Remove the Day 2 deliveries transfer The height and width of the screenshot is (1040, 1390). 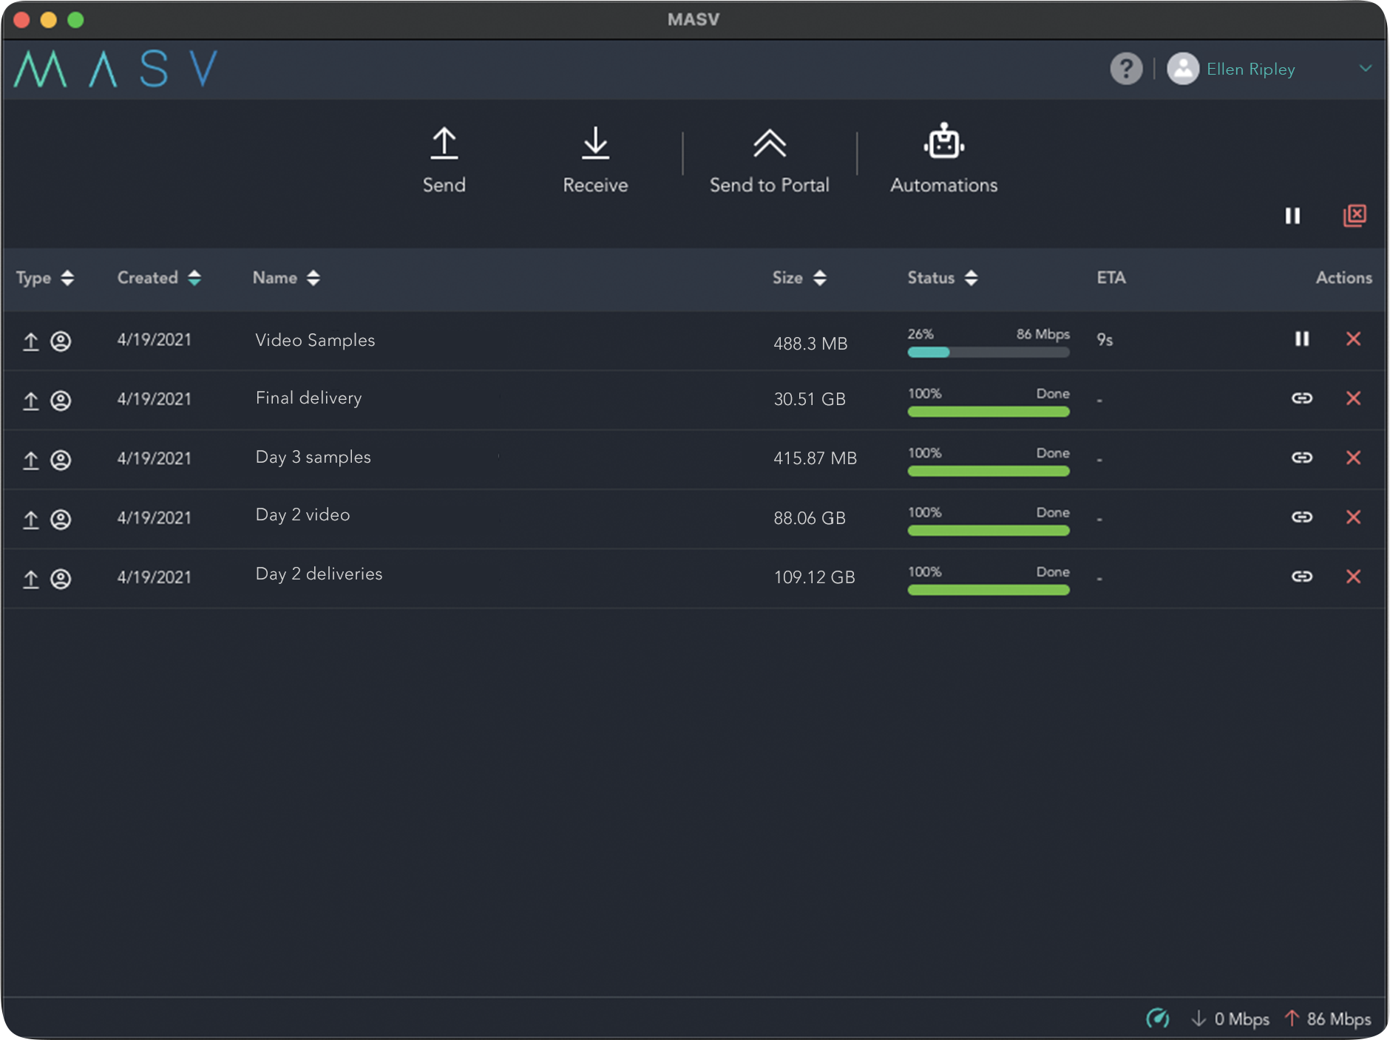pyautogui.click(x=1353, y=577)
